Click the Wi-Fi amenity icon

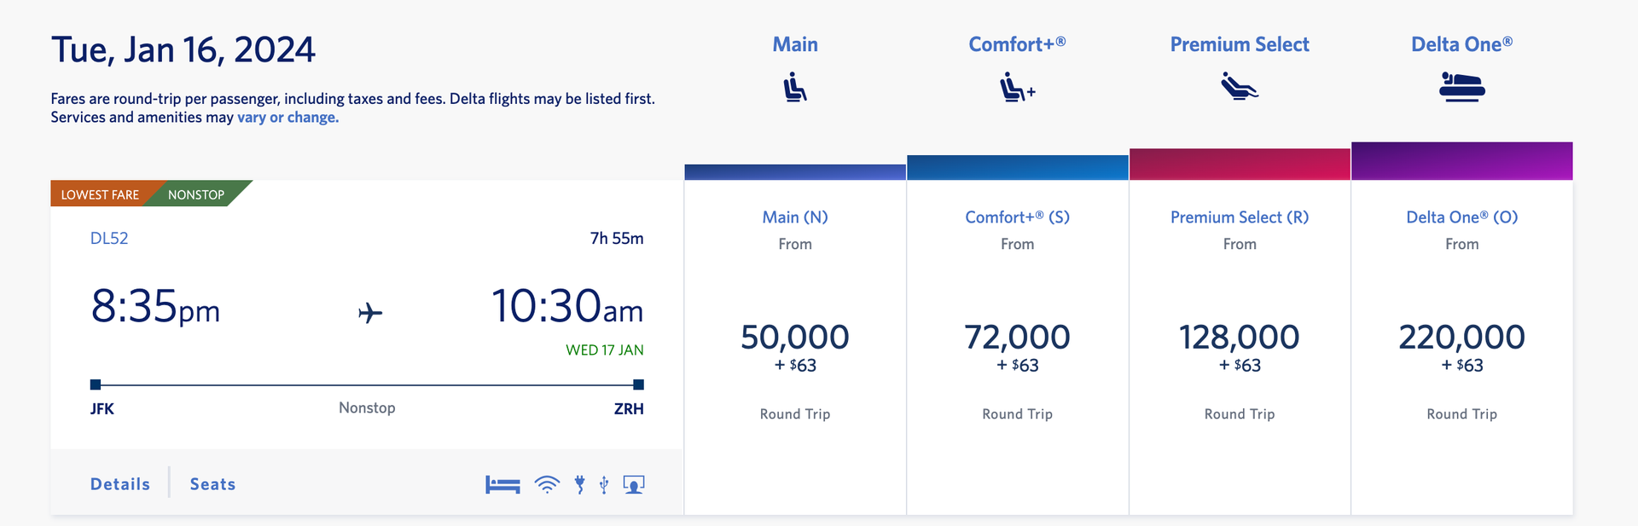546,483
